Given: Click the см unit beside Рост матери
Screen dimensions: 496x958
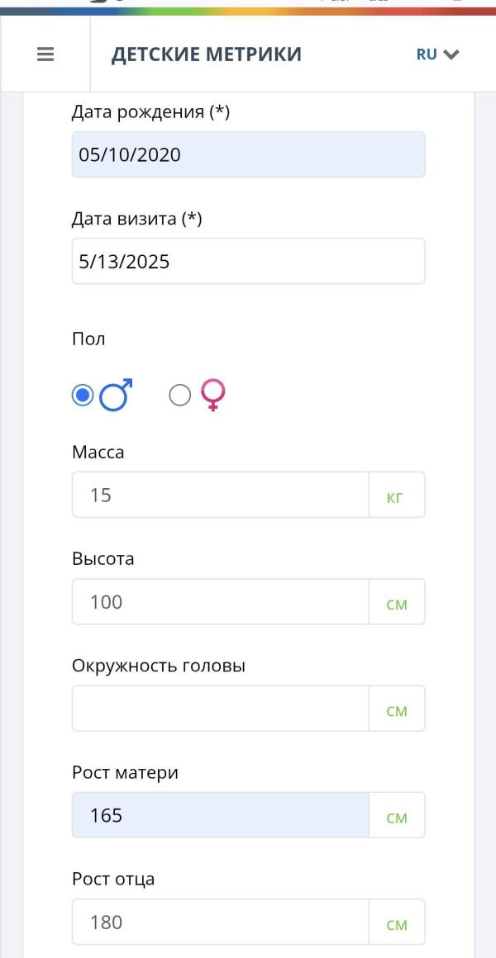Looking at the screenshot, I should coord(397,817).
